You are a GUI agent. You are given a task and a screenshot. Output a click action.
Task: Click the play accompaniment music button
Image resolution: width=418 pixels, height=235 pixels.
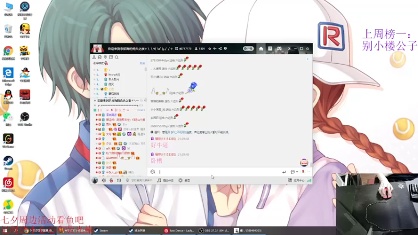[x=165, y=180]
